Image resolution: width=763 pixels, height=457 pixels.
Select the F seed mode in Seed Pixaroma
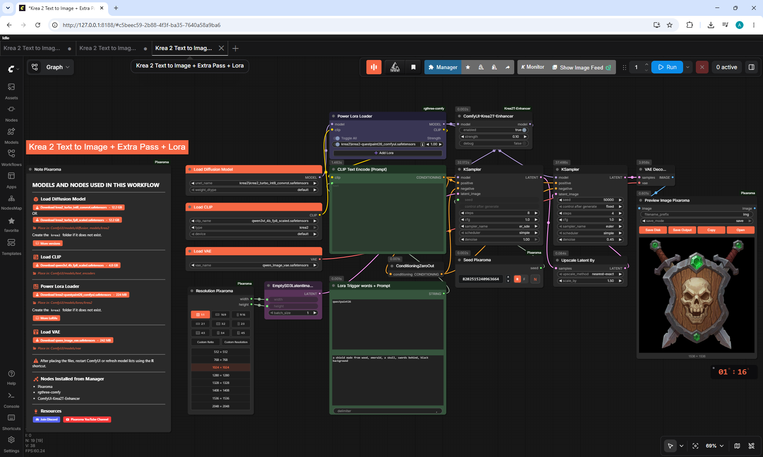[524, 279]
